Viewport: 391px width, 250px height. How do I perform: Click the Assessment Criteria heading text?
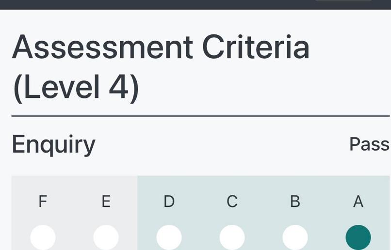coord(160,47)
